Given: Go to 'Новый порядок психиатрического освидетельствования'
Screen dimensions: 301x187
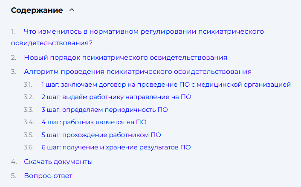Looking at the screenshot, I should click(x=125, y=57).
